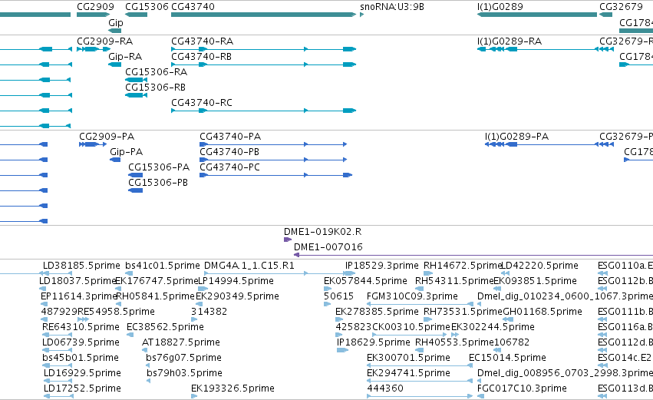Click EST EK057844.5prime
This screenshot has width=653, height=400.
(365, 281)
